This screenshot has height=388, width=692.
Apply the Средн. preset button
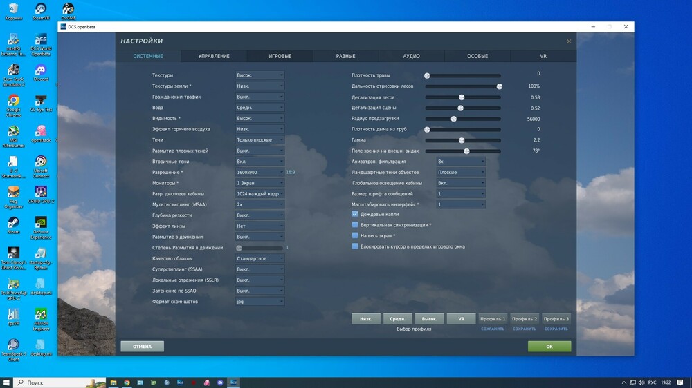[398, 318]
